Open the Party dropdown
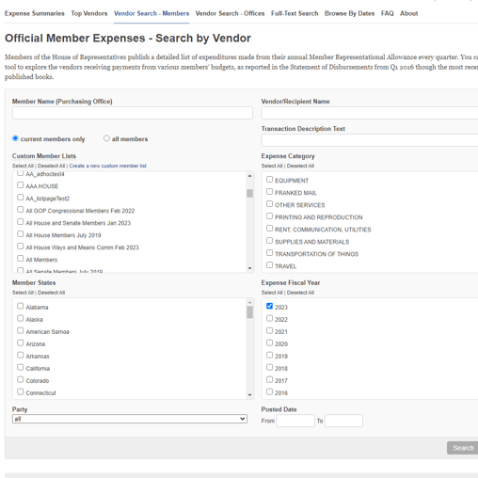 130,419
